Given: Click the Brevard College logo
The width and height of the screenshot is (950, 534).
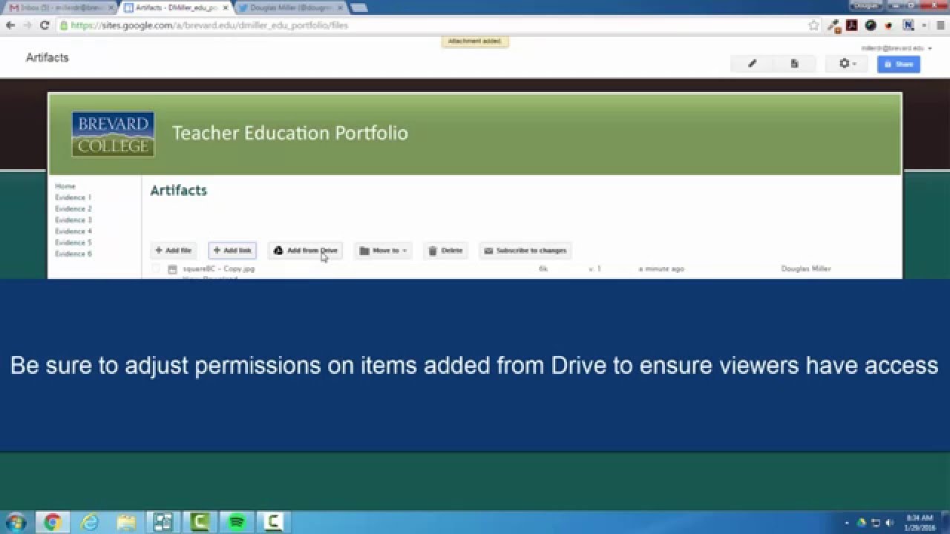Looking at the screenshot, I should (113, 134).
